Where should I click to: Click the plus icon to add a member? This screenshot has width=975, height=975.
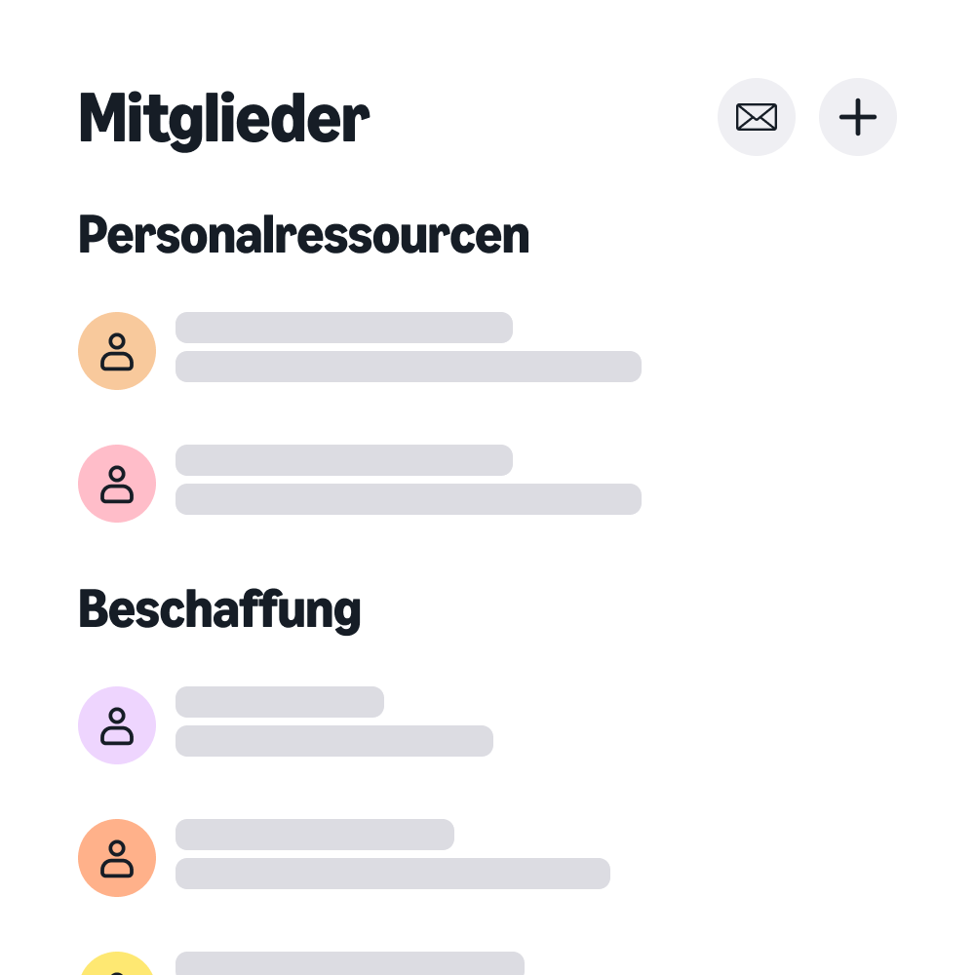[858, 117]
